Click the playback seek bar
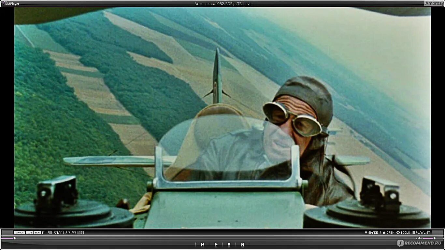The width and height of the screenshot is (445, 250). click(208, 238)
